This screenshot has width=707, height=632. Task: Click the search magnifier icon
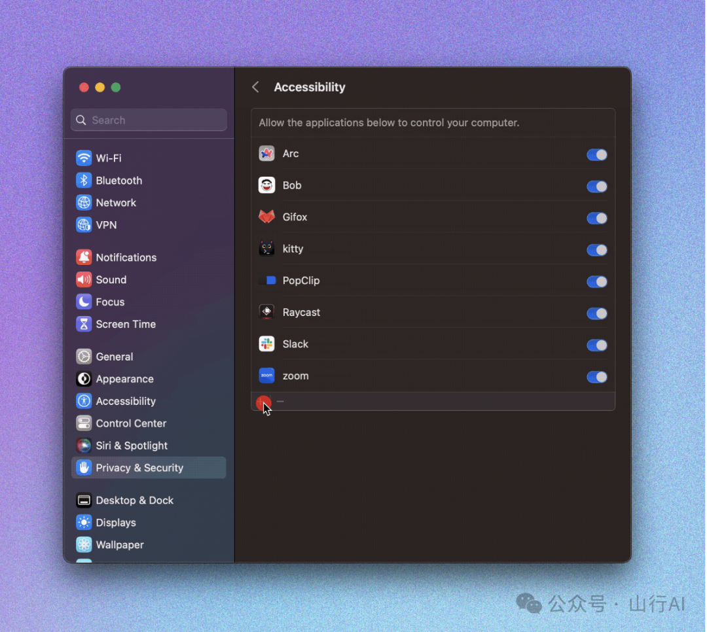(x=81, y=120)
